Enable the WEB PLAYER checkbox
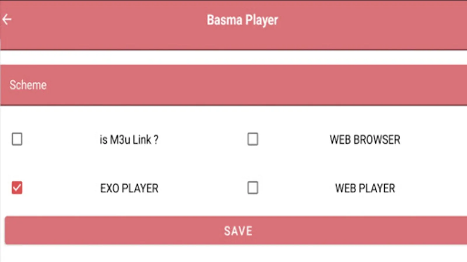Image resolution: width=467 pixels, height=262 pixels. [253, 188]
